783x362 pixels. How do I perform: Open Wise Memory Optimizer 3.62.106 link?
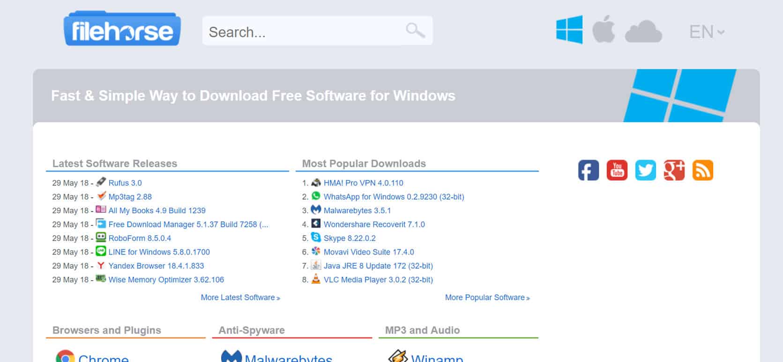pos(166,280)
